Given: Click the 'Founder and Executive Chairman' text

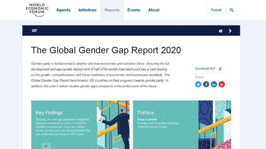Looking at the screenshot, I should coord(158,123).
